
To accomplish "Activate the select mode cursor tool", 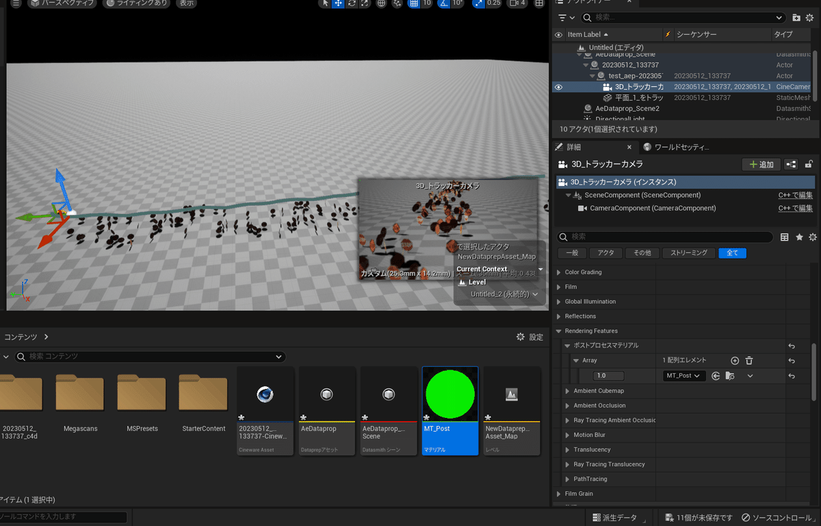I will (x=325, y=3).
